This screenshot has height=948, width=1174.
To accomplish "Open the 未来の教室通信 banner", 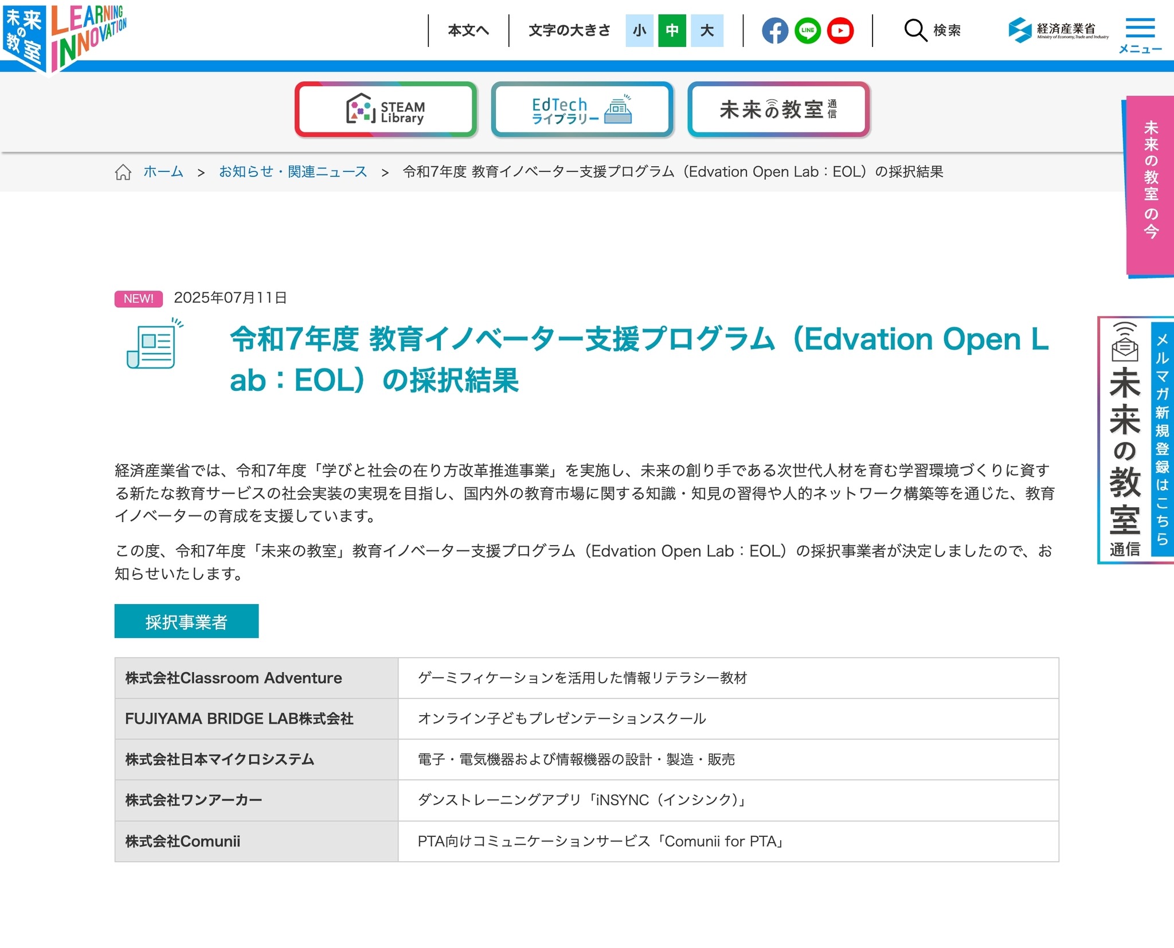I will tap(778, 109).
